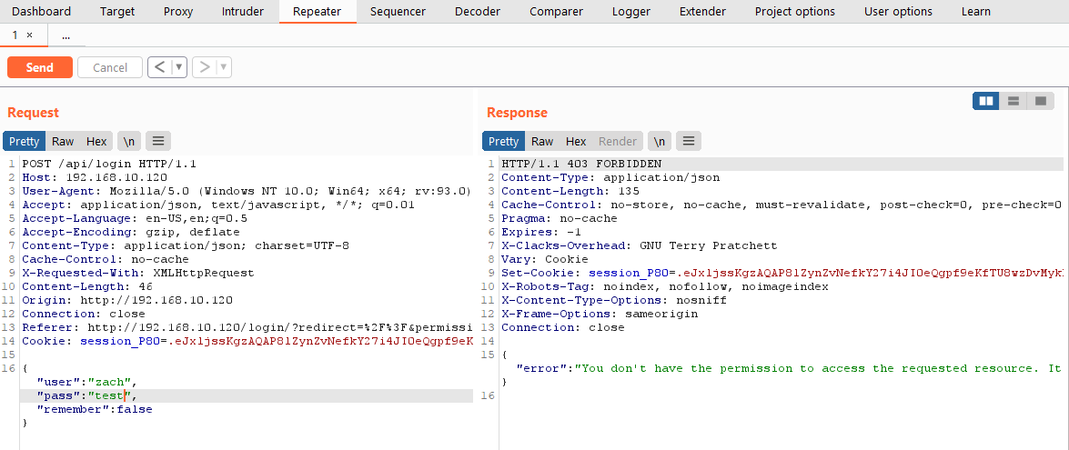Open the Intruder tab
The height and width of the screenshot is (450, 1069).
pyautogui.click(x=243, y=12)
